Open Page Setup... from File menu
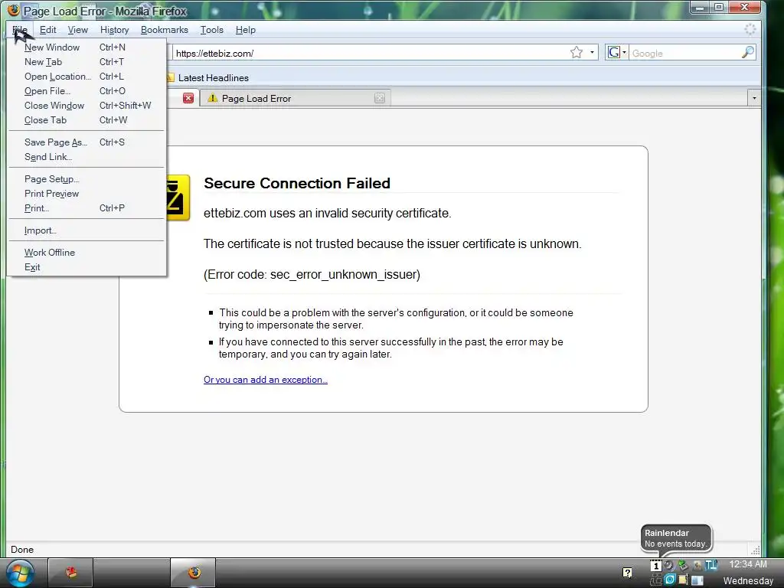Viewport: 784px width, 588px height. pyautogui.click(x=87, y=178)
